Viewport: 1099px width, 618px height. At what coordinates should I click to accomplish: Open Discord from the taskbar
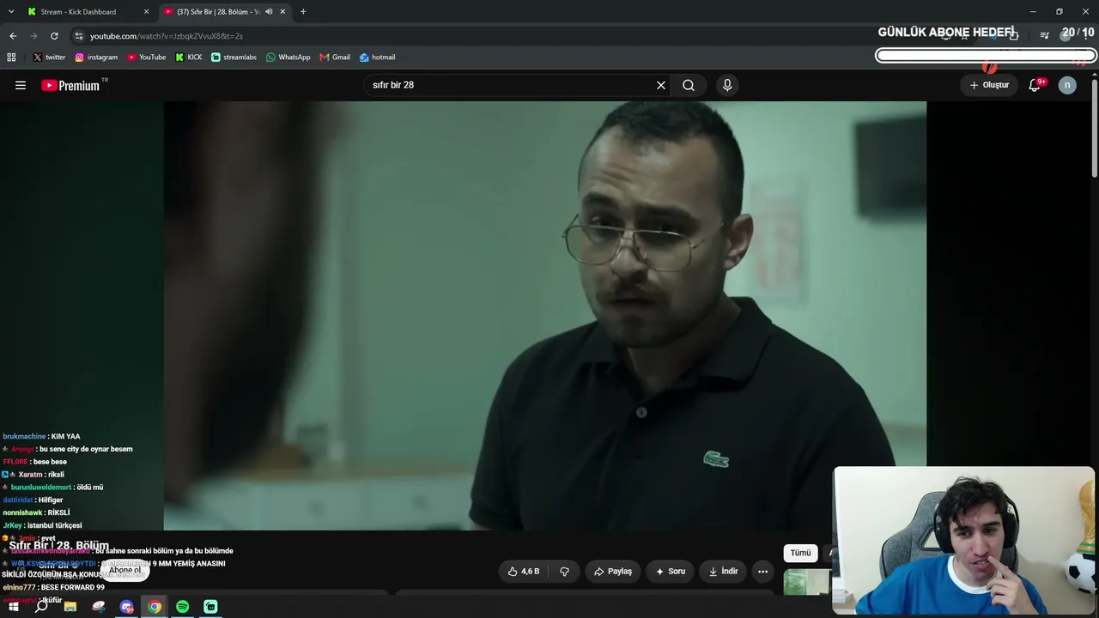127,607
